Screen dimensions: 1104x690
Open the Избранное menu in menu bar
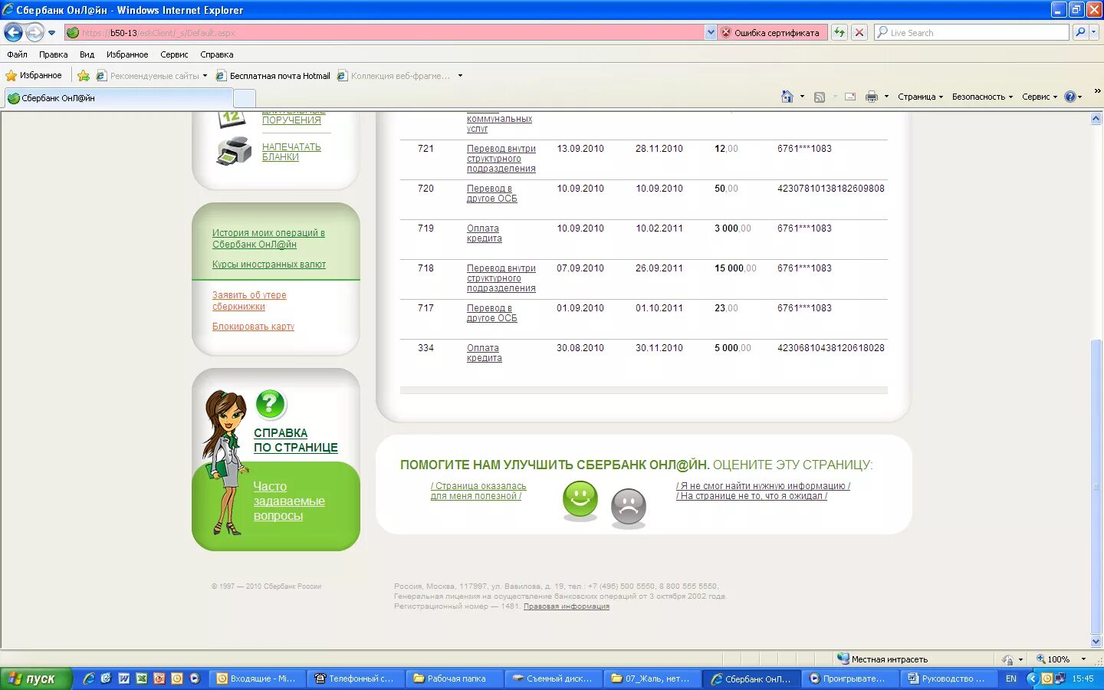pos(127,54)
